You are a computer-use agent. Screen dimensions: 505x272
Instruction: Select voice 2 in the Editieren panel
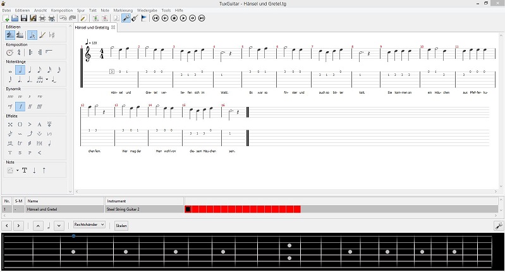point(20,35)
